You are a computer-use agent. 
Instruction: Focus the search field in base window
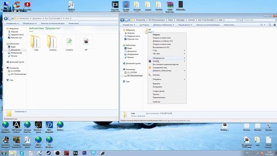tap(258, 20)
